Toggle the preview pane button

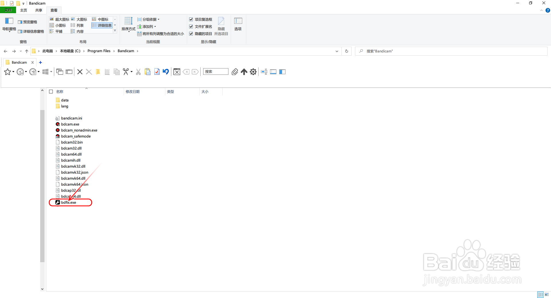(28, 22)
